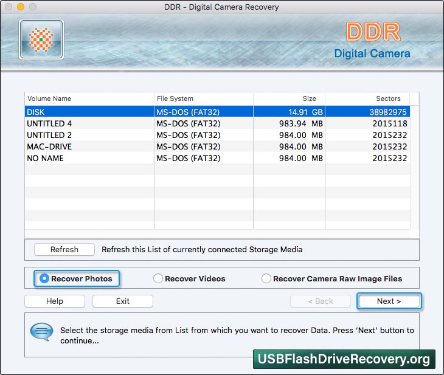Click the Refresh button
The image size is (444, 375).
[64, 249]
